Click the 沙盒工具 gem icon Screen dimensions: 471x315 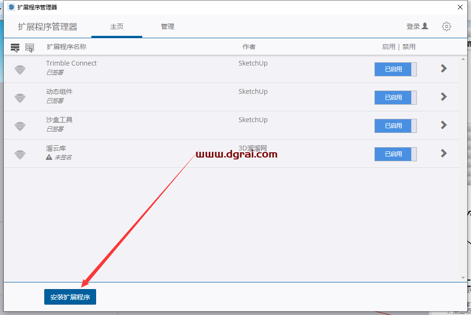[20, 126]
